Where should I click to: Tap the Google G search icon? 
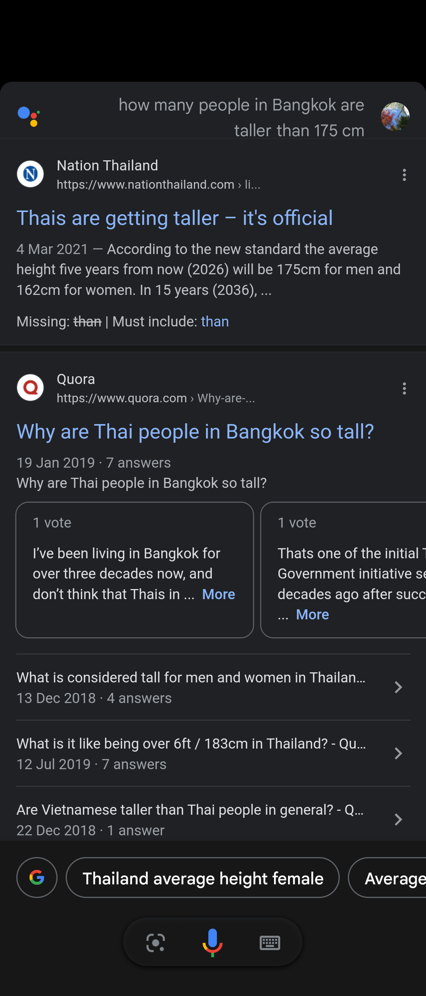(37, 877)
